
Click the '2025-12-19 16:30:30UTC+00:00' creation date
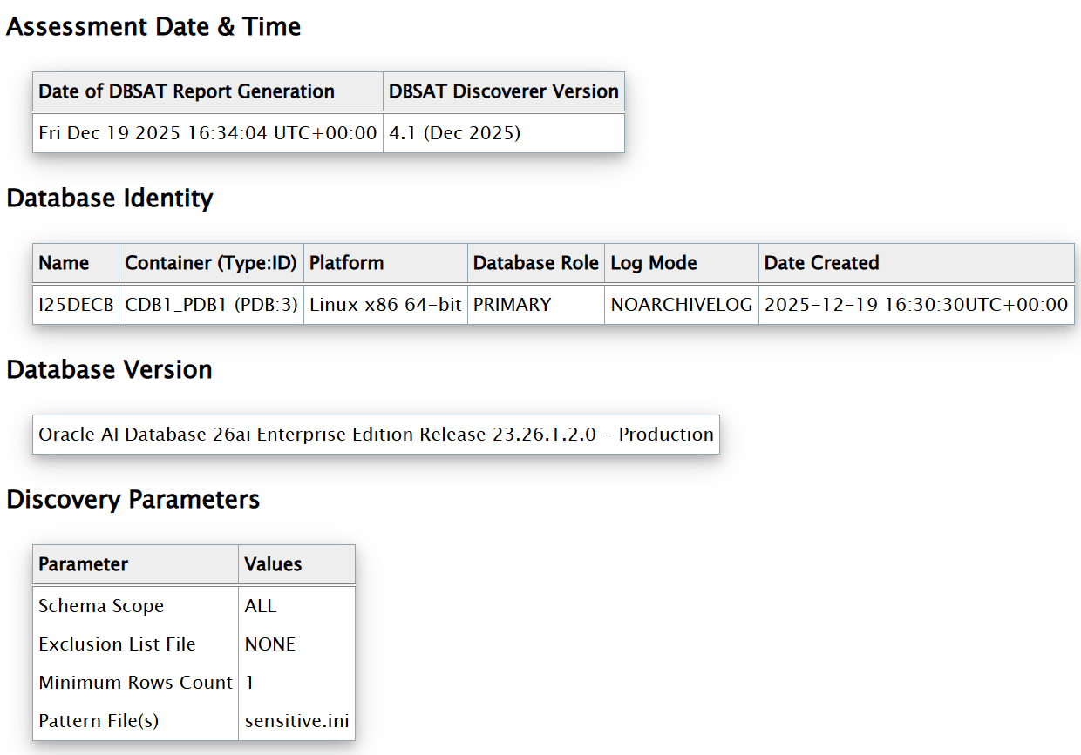point(916,305)
